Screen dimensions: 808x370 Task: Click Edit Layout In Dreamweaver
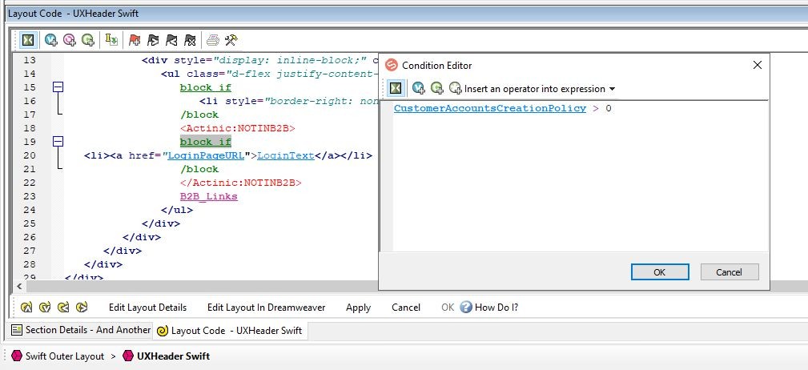267,308
